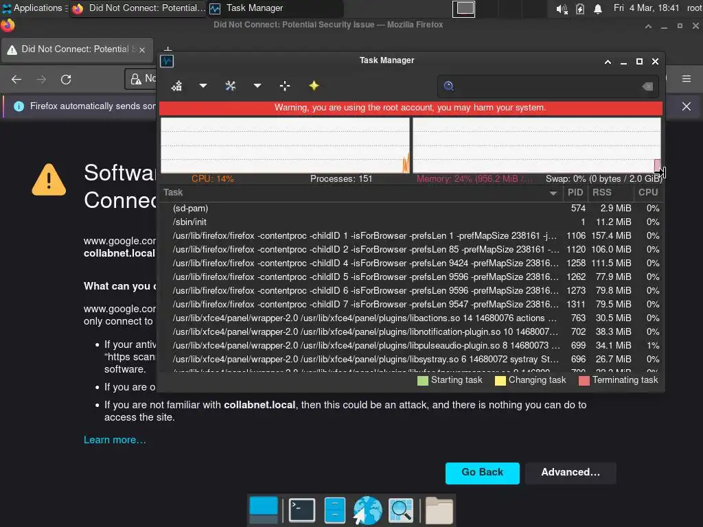
Task: Click the Task column header
Action: tap(361, 193)
